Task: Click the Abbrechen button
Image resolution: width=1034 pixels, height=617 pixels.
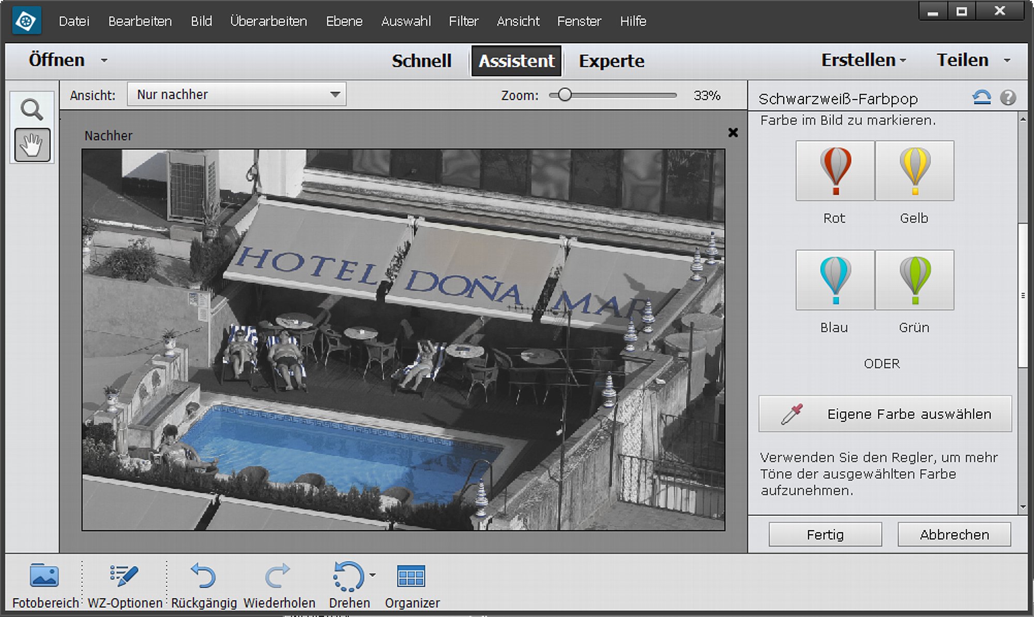Action: [x=954, y=534]
